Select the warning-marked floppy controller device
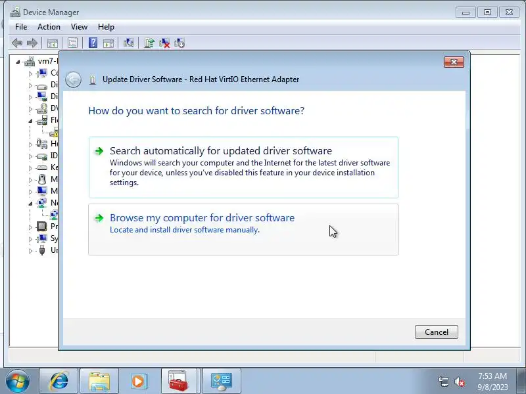Image resolution: width=526 pixels, height=394 pixels. (54, 133)
